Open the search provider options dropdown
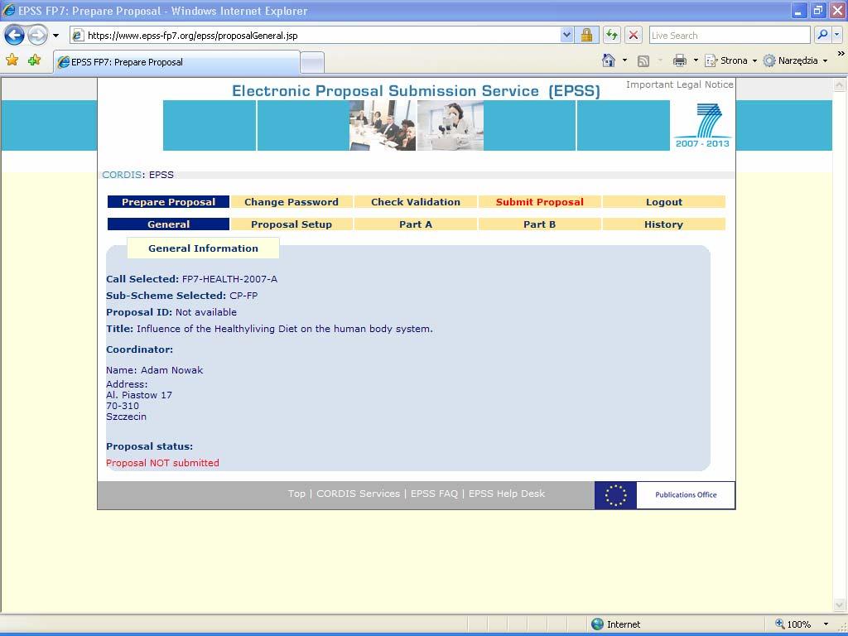 [x=836, y=35]
